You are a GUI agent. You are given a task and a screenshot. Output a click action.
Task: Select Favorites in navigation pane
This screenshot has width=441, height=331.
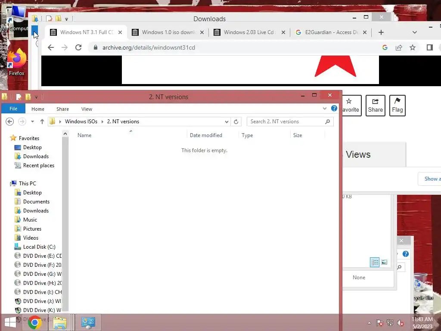[29, 138]
